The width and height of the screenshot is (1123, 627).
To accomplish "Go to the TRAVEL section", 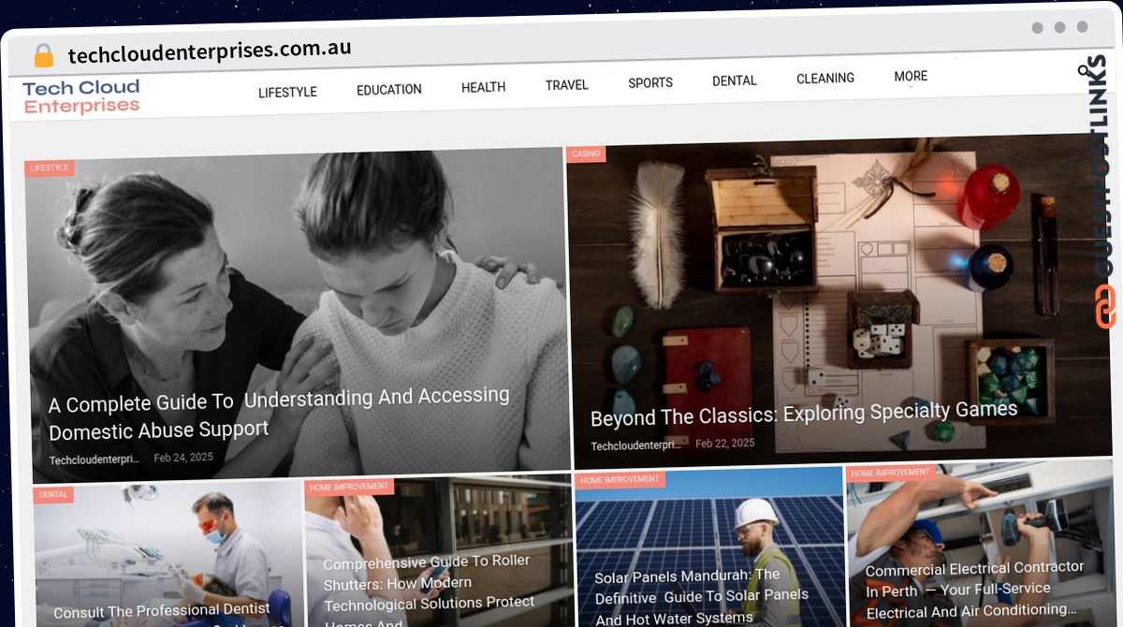I will (x=567, y=85).
